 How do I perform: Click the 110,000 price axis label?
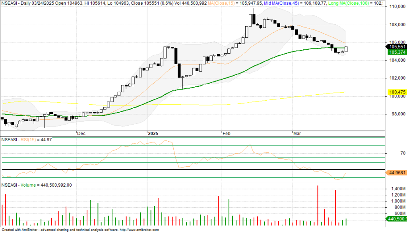[x=397, y=7]
